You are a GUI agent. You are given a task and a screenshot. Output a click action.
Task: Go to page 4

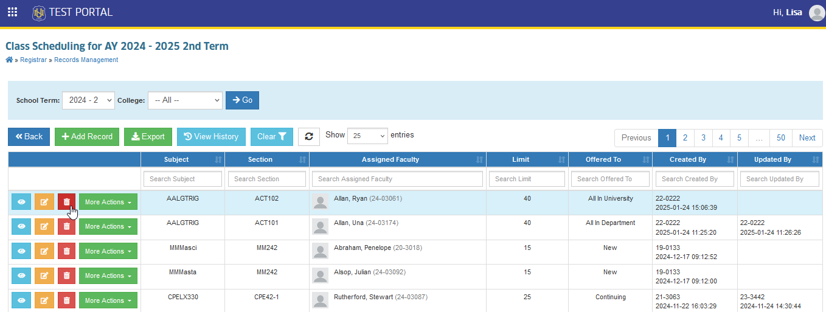click(721, 138)
